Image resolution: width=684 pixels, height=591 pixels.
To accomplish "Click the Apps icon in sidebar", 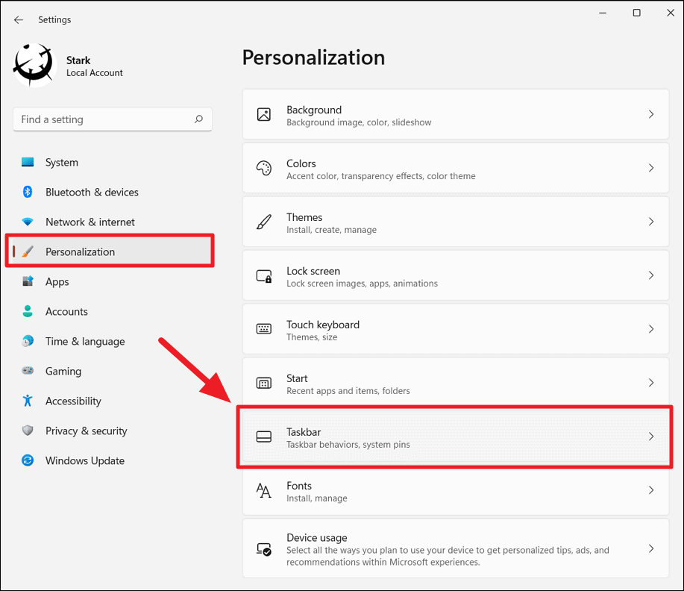I will [x=28, y=281].
